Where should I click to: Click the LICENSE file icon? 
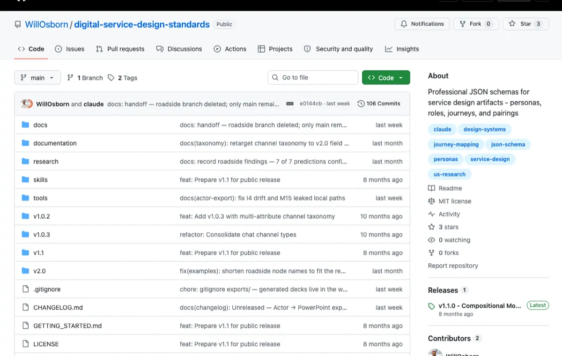pyautogui.click(x=25, y=344)
